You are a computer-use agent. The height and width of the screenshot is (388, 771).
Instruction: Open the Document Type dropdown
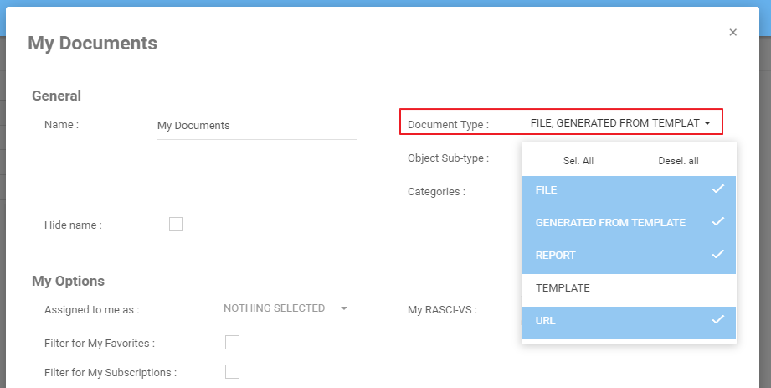click(x=614, y=123)
